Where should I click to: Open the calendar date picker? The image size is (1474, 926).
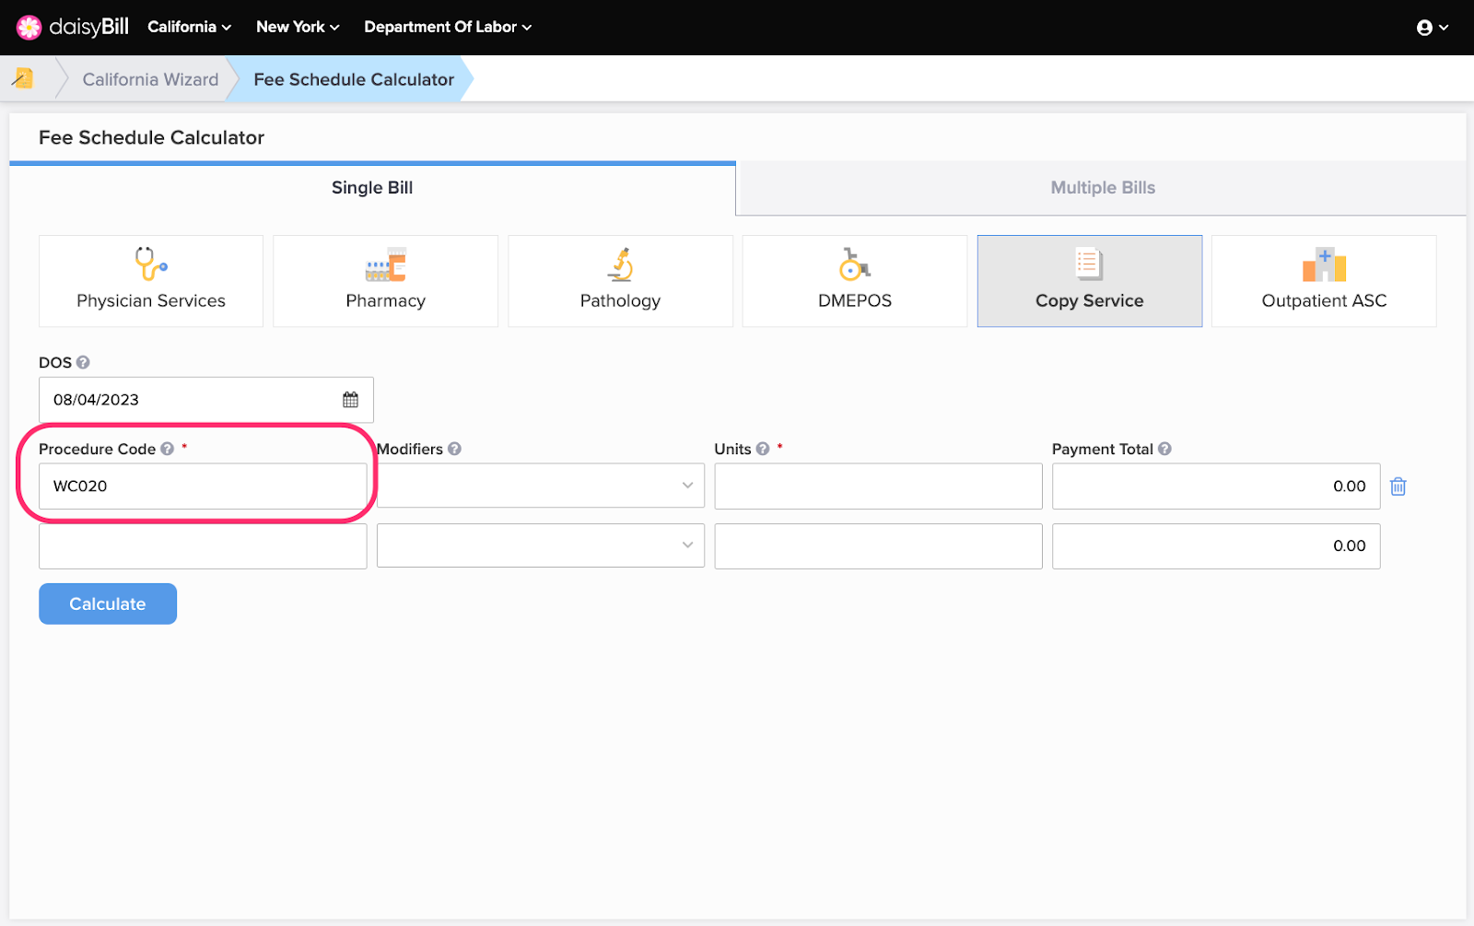[x=351, y=400]
